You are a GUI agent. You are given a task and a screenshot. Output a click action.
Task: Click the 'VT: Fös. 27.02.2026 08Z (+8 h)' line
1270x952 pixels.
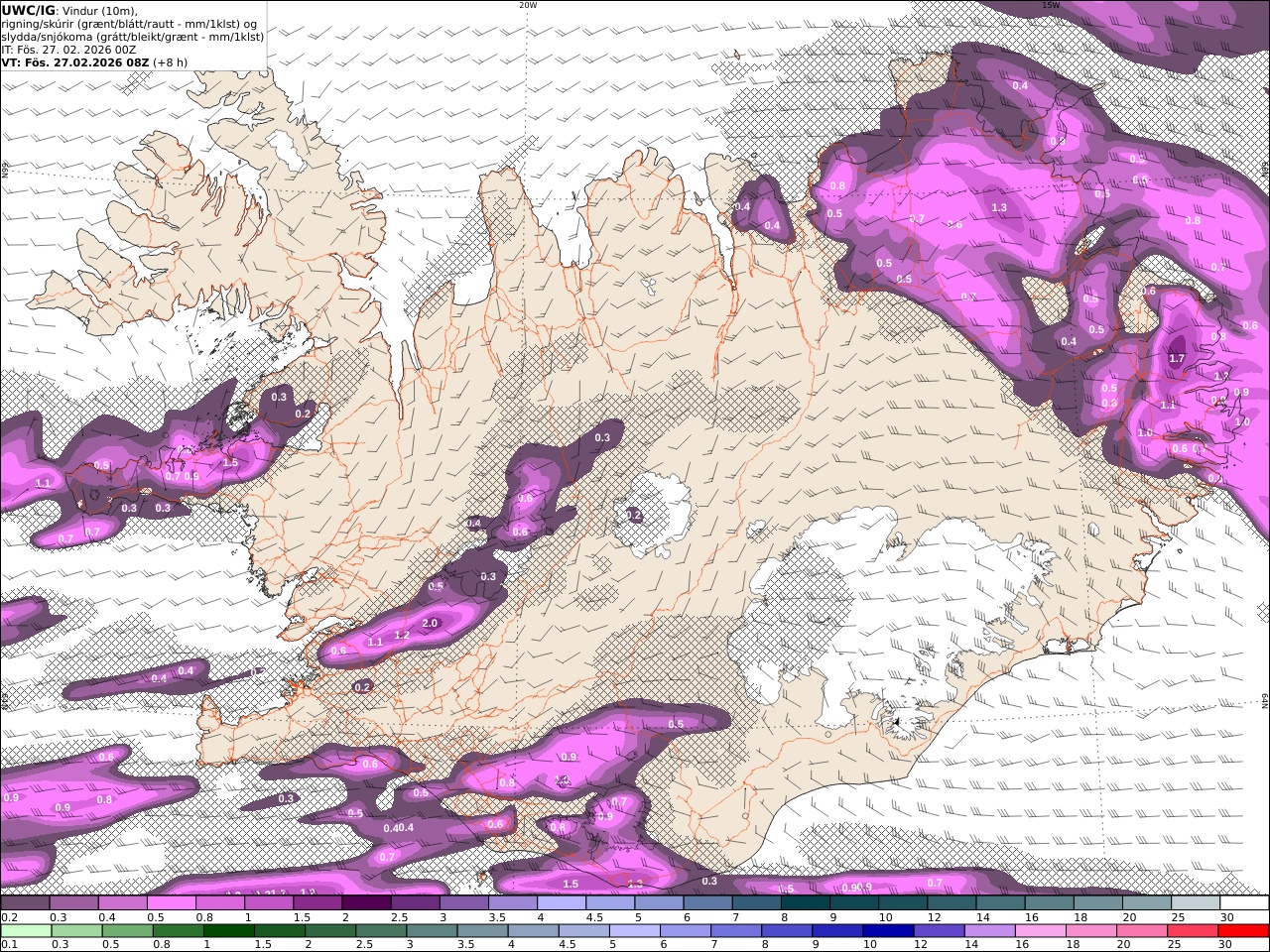(x=94, y=61)
